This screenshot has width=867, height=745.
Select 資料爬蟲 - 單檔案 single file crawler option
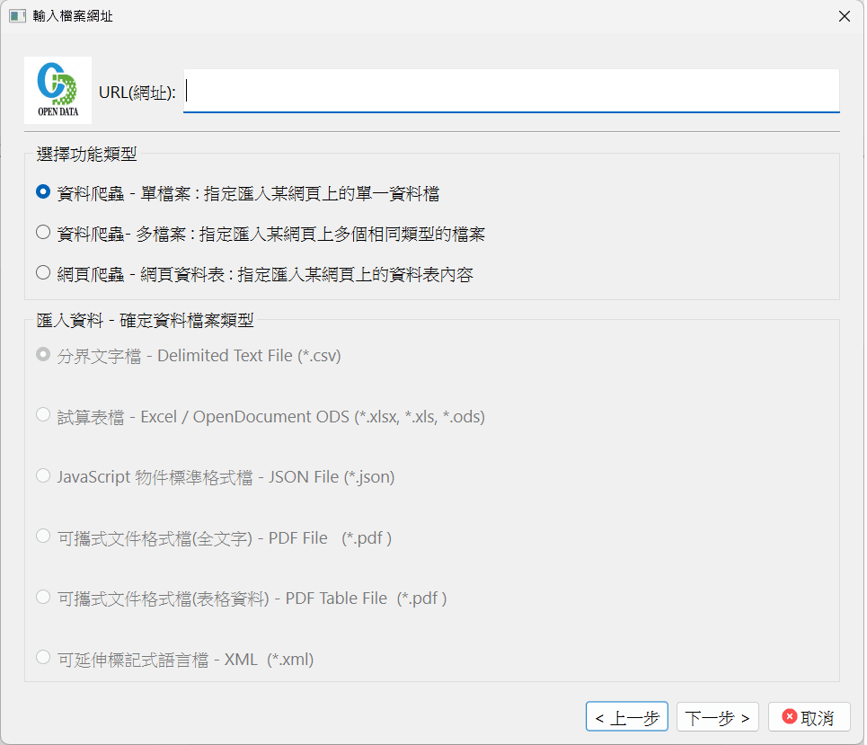42,191
